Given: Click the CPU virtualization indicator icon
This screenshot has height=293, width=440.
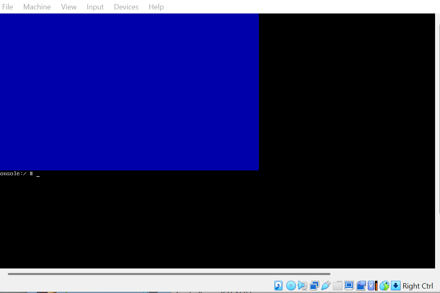Looking at the screenshot, I should [x=372, y=286].
